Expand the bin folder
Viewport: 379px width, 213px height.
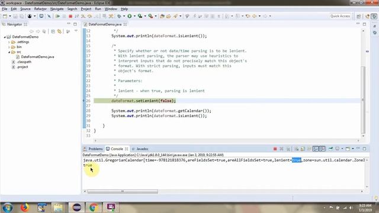tap(9, 47)
